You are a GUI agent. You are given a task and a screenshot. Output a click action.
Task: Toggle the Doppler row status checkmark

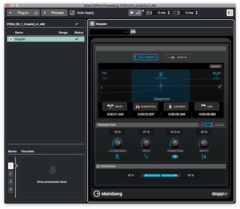click(x=77, y=39)
